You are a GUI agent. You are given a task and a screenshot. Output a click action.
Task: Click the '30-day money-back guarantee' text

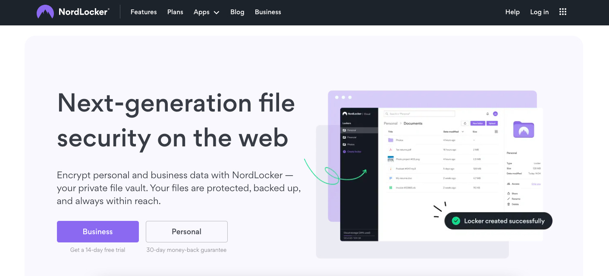point(186,250)
